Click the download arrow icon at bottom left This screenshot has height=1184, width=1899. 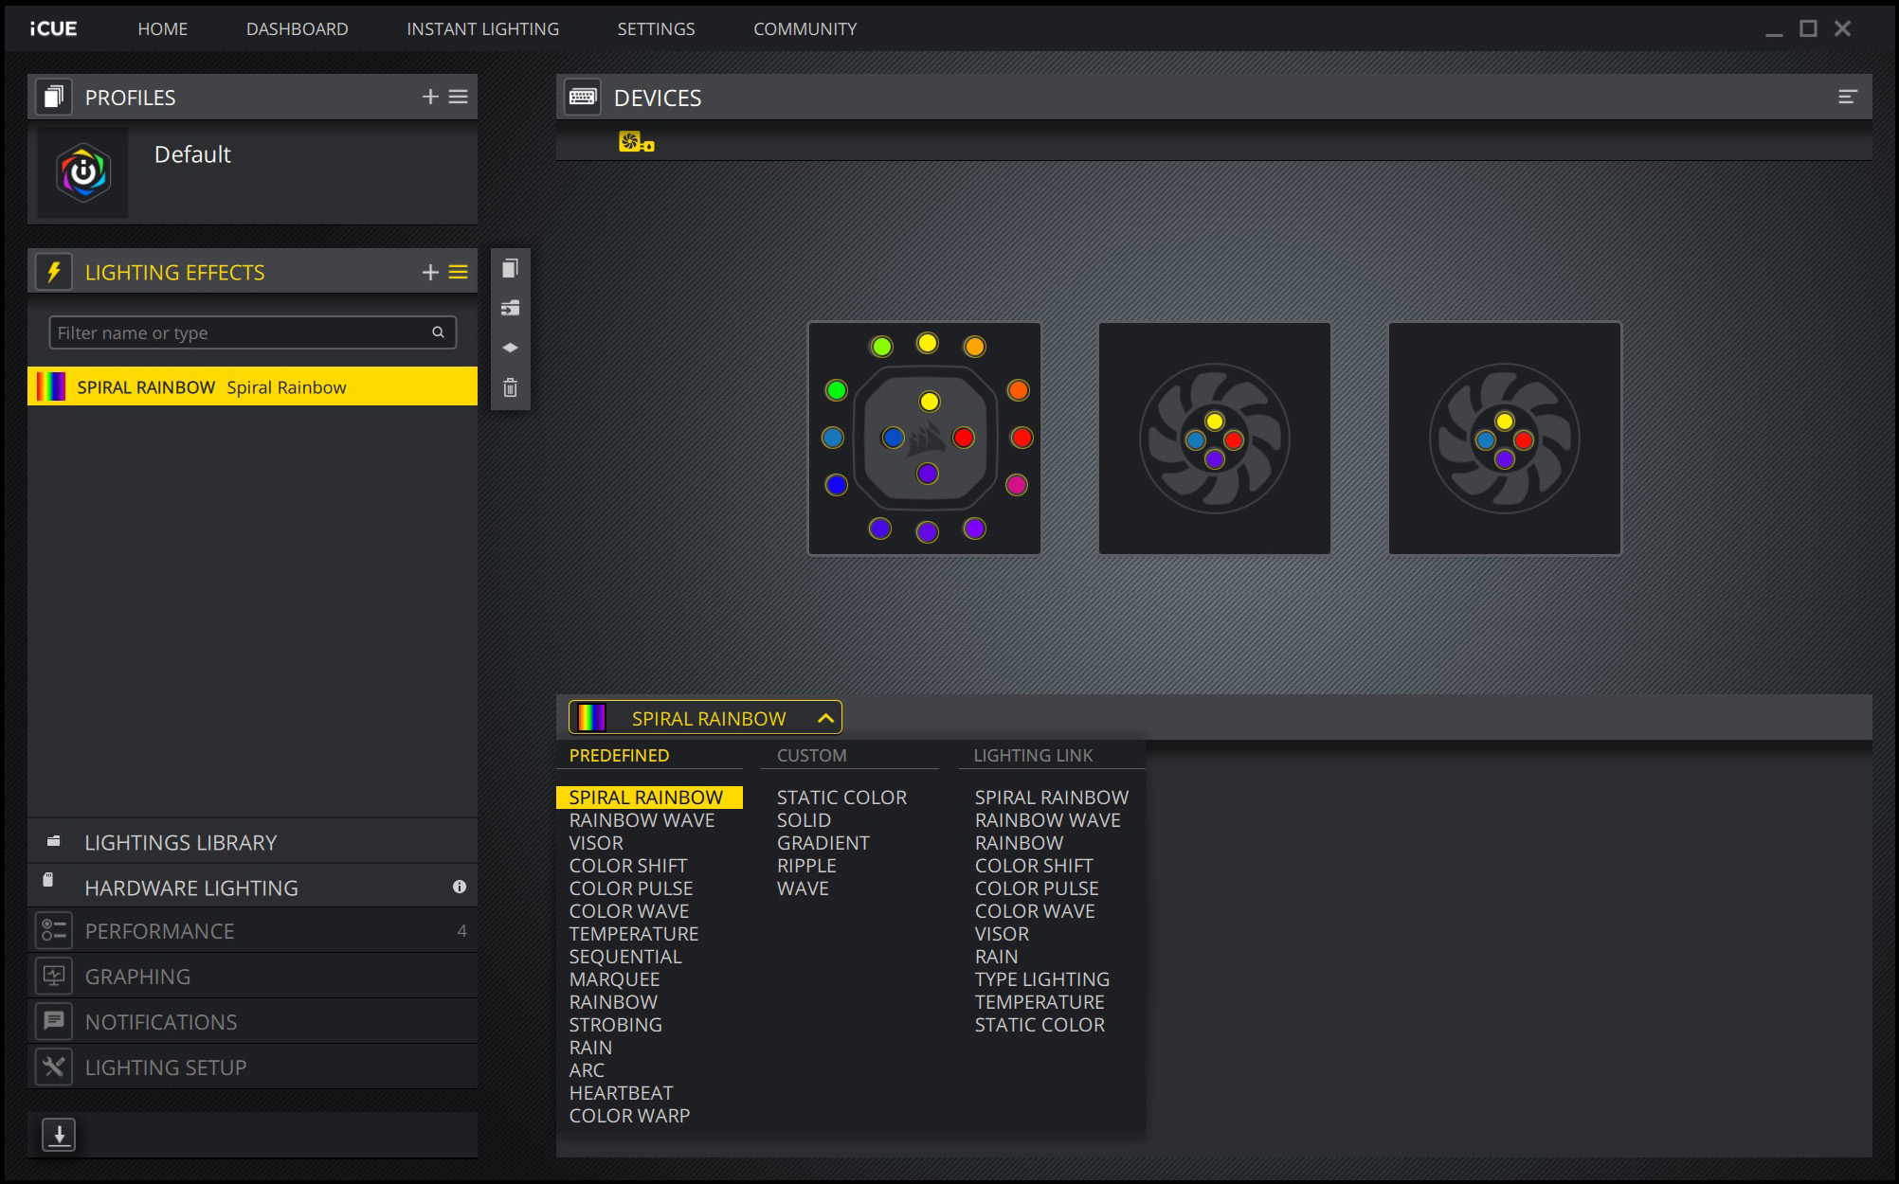coord(59,1134)
